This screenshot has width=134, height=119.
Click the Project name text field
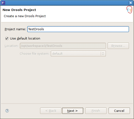coord(78,29)
